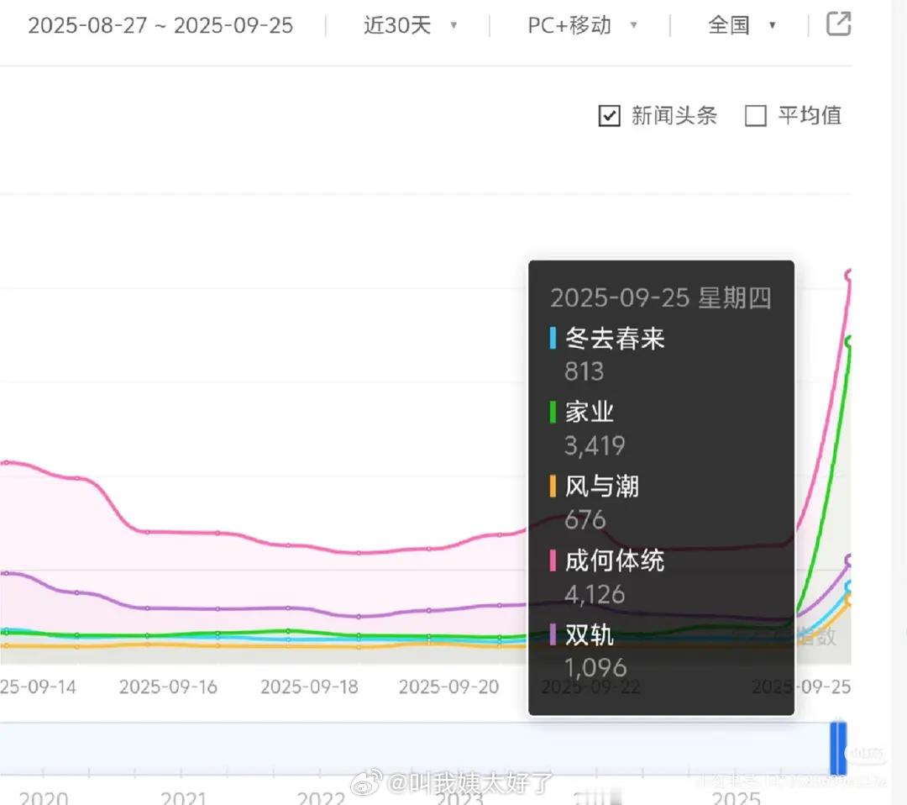This screenshot has width=907, height=805.
Task: Click the 2025-09-20 x-axis label
Action: (x=448, y=687)
